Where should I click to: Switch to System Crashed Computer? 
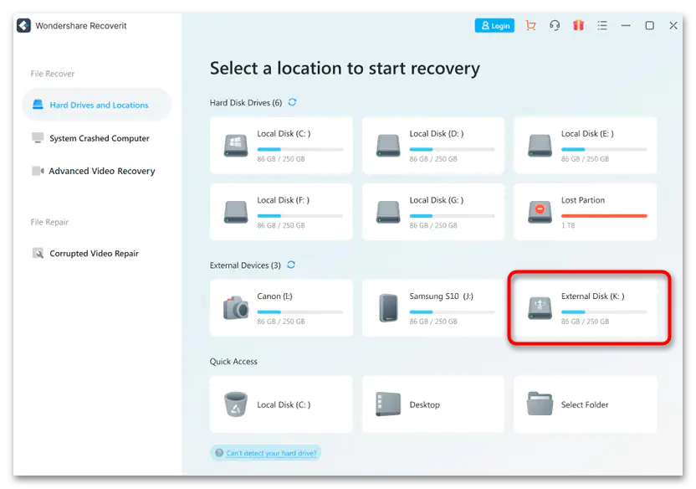pyautogui.click(x=98, y=138)
